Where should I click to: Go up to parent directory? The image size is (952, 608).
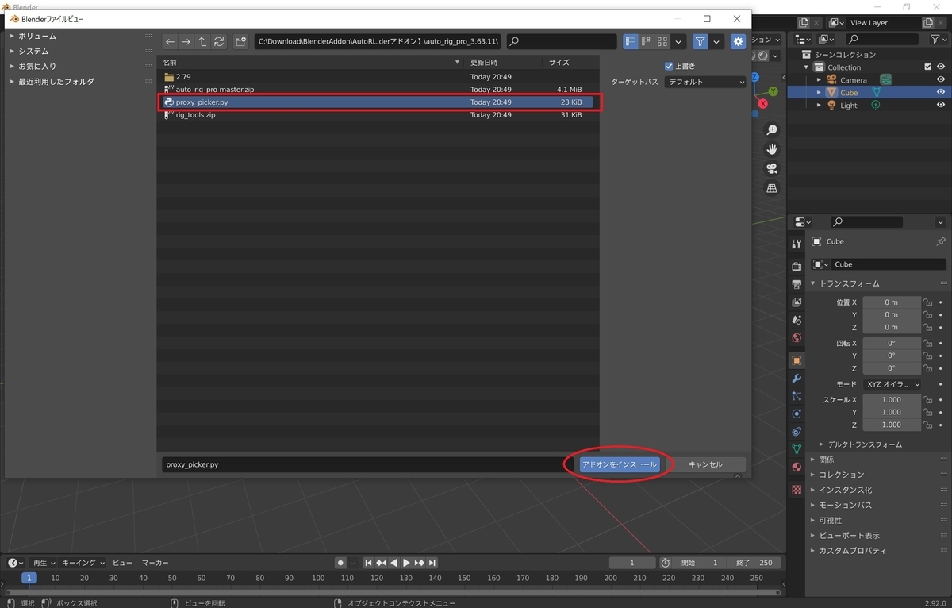click(x=203, y=41)
